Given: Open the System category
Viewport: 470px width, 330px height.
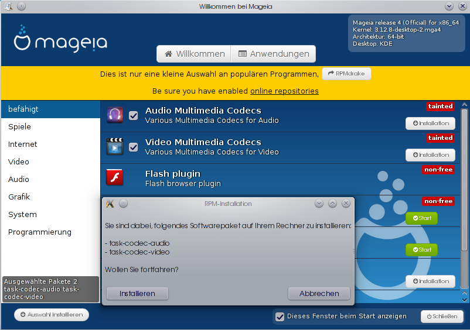Looking at the screenshot, I should (50, 215).
